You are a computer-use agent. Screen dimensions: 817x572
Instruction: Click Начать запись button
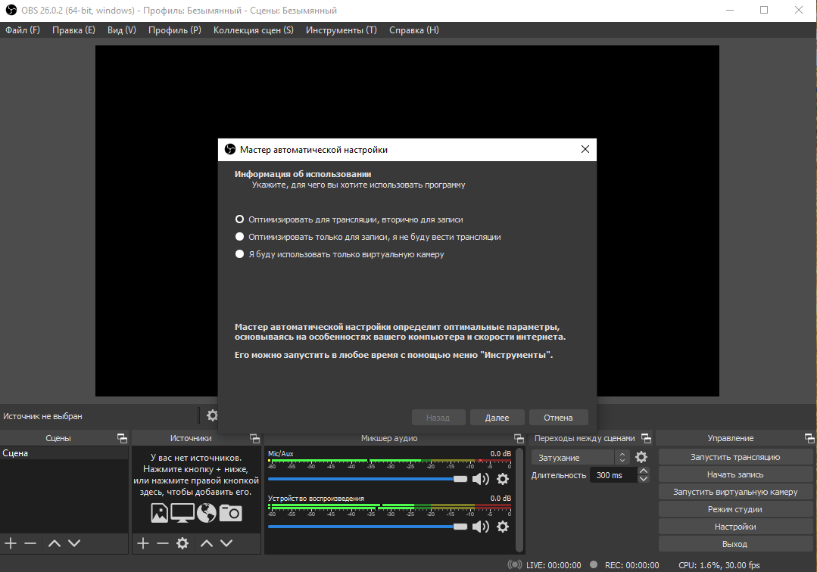point(735,474)
